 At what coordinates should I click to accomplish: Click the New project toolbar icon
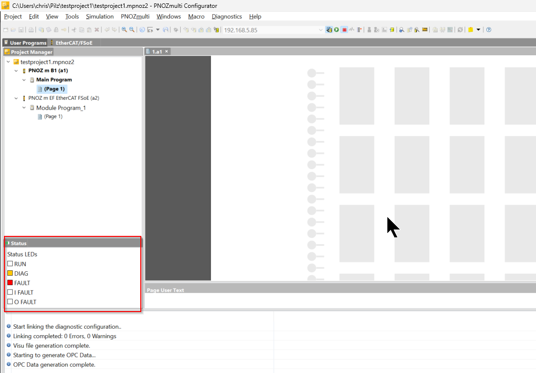(x=6, y=29)
